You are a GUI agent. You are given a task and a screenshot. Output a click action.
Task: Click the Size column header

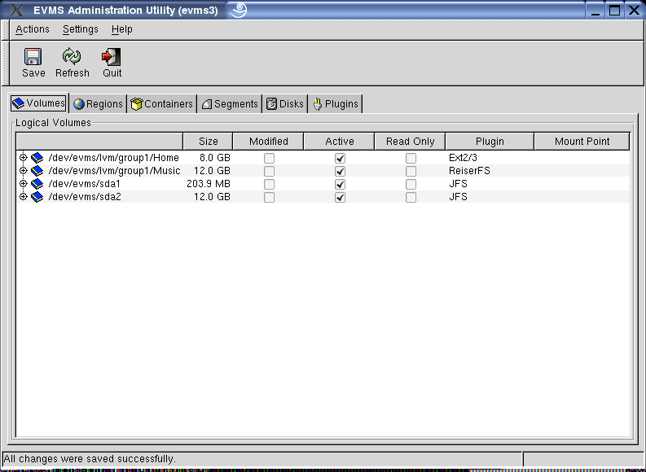pyautogui.click(x=208, y=142)
